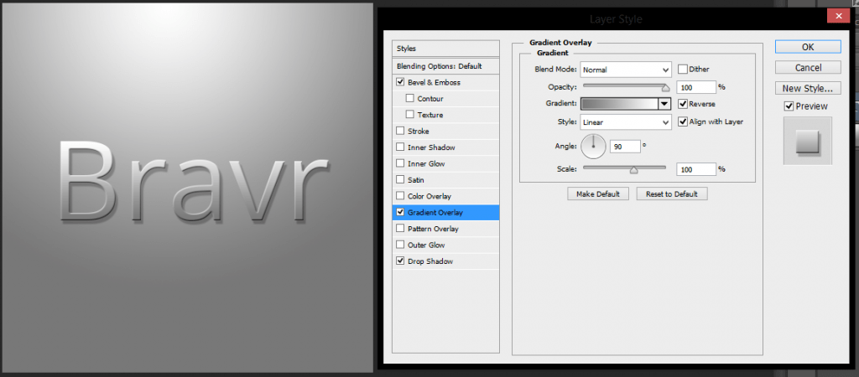Close the Layer Style dialog
Image resolution: width=859 pixels, height=377 pixels.
838,17
